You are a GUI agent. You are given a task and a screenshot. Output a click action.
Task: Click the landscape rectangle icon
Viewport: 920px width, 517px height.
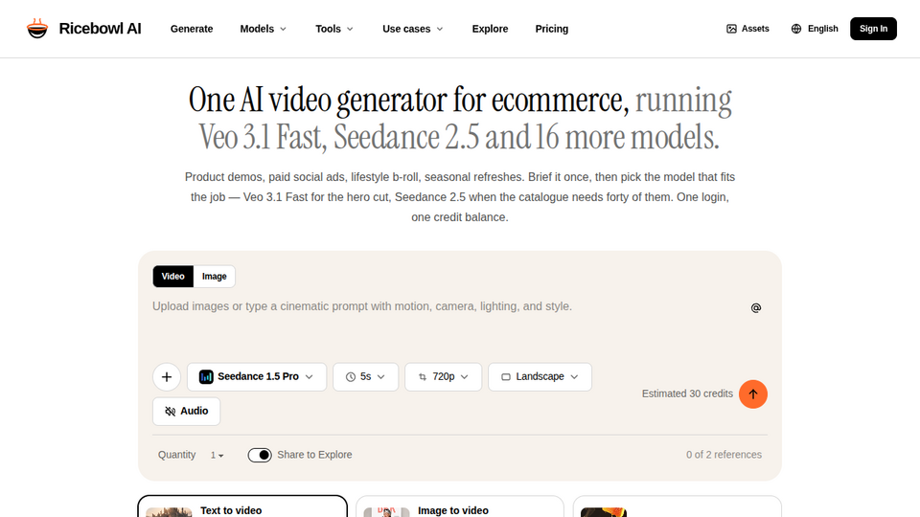pos(506,377)
